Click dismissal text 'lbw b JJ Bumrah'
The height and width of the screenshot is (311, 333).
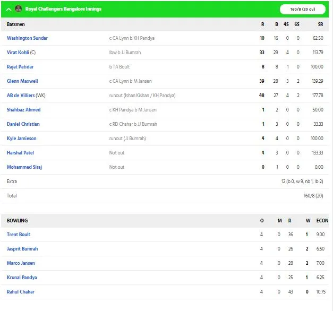pyautogui.click(x=125, y=53)
